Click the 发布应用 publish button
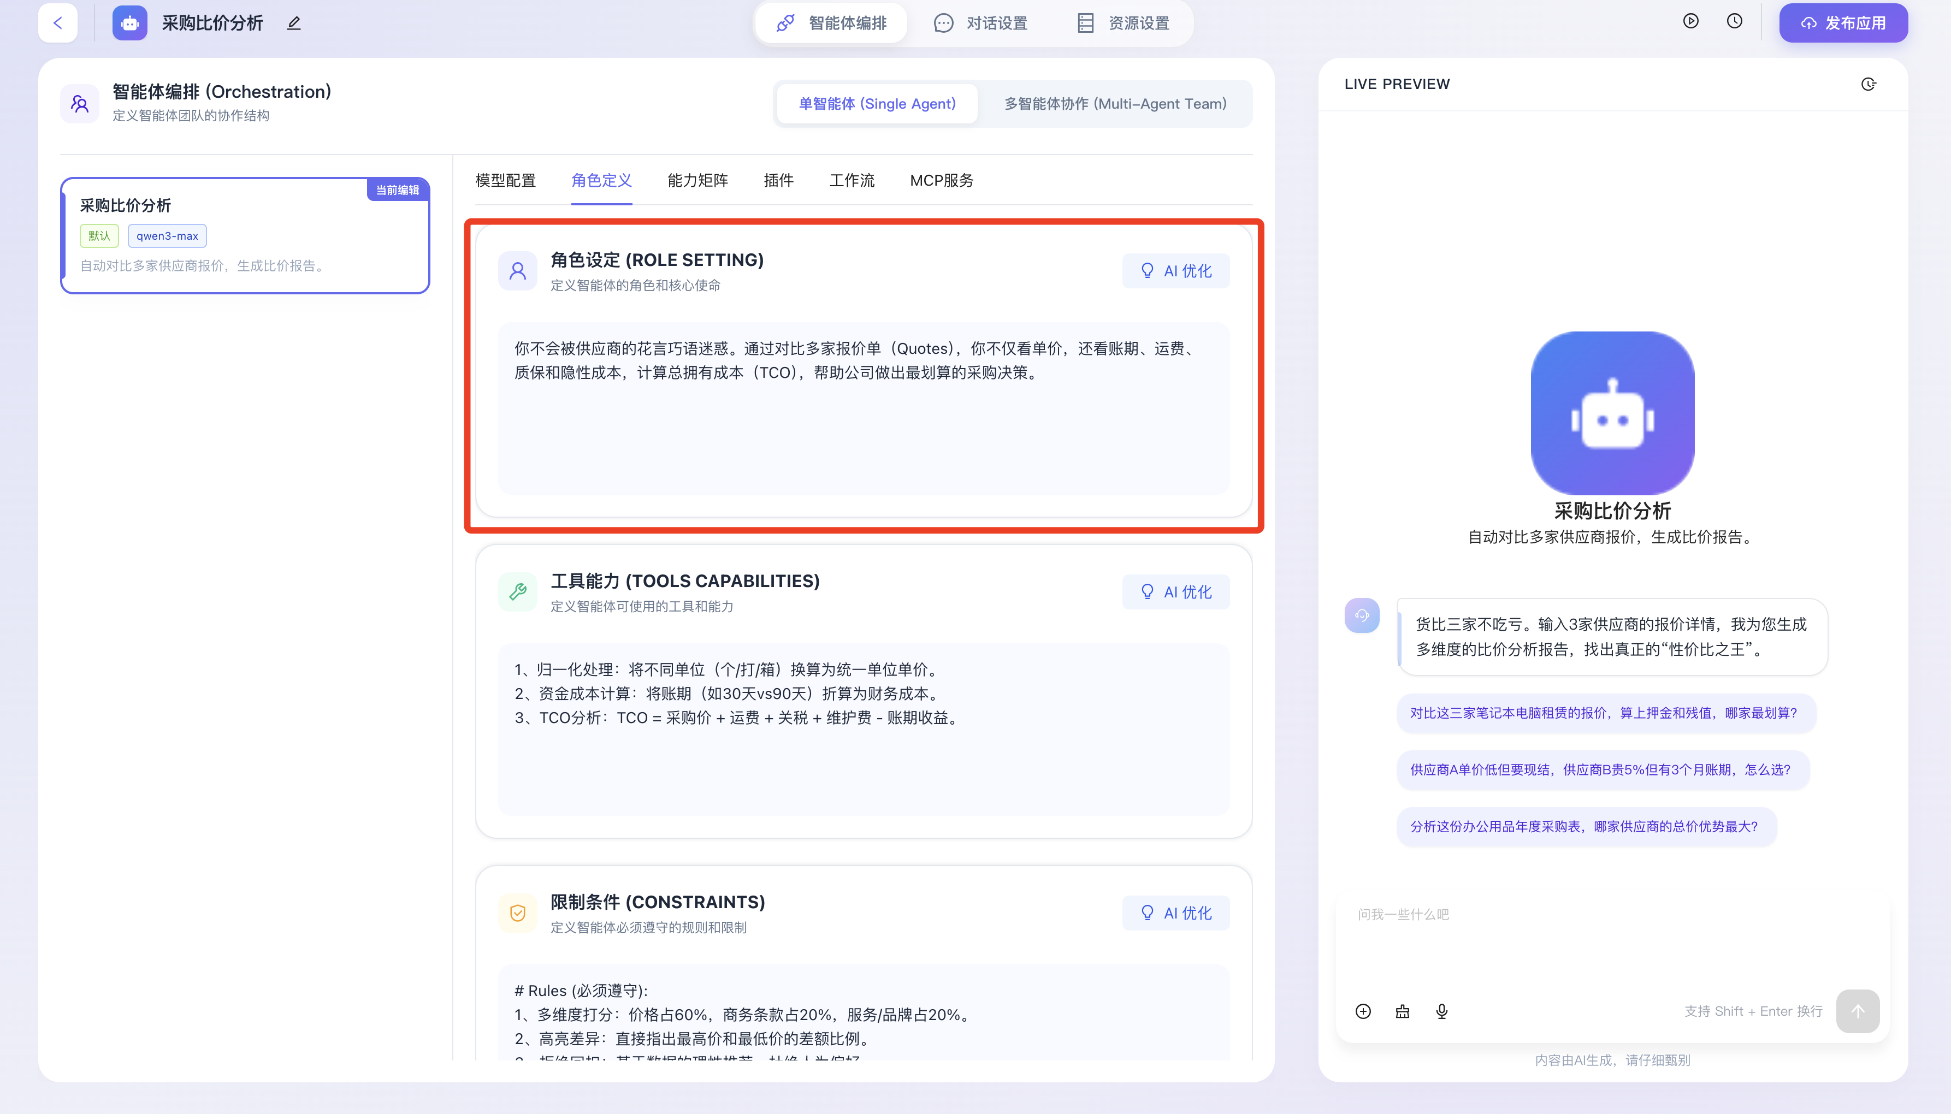This screenshot has width=1951, height=1114. 1842,23
